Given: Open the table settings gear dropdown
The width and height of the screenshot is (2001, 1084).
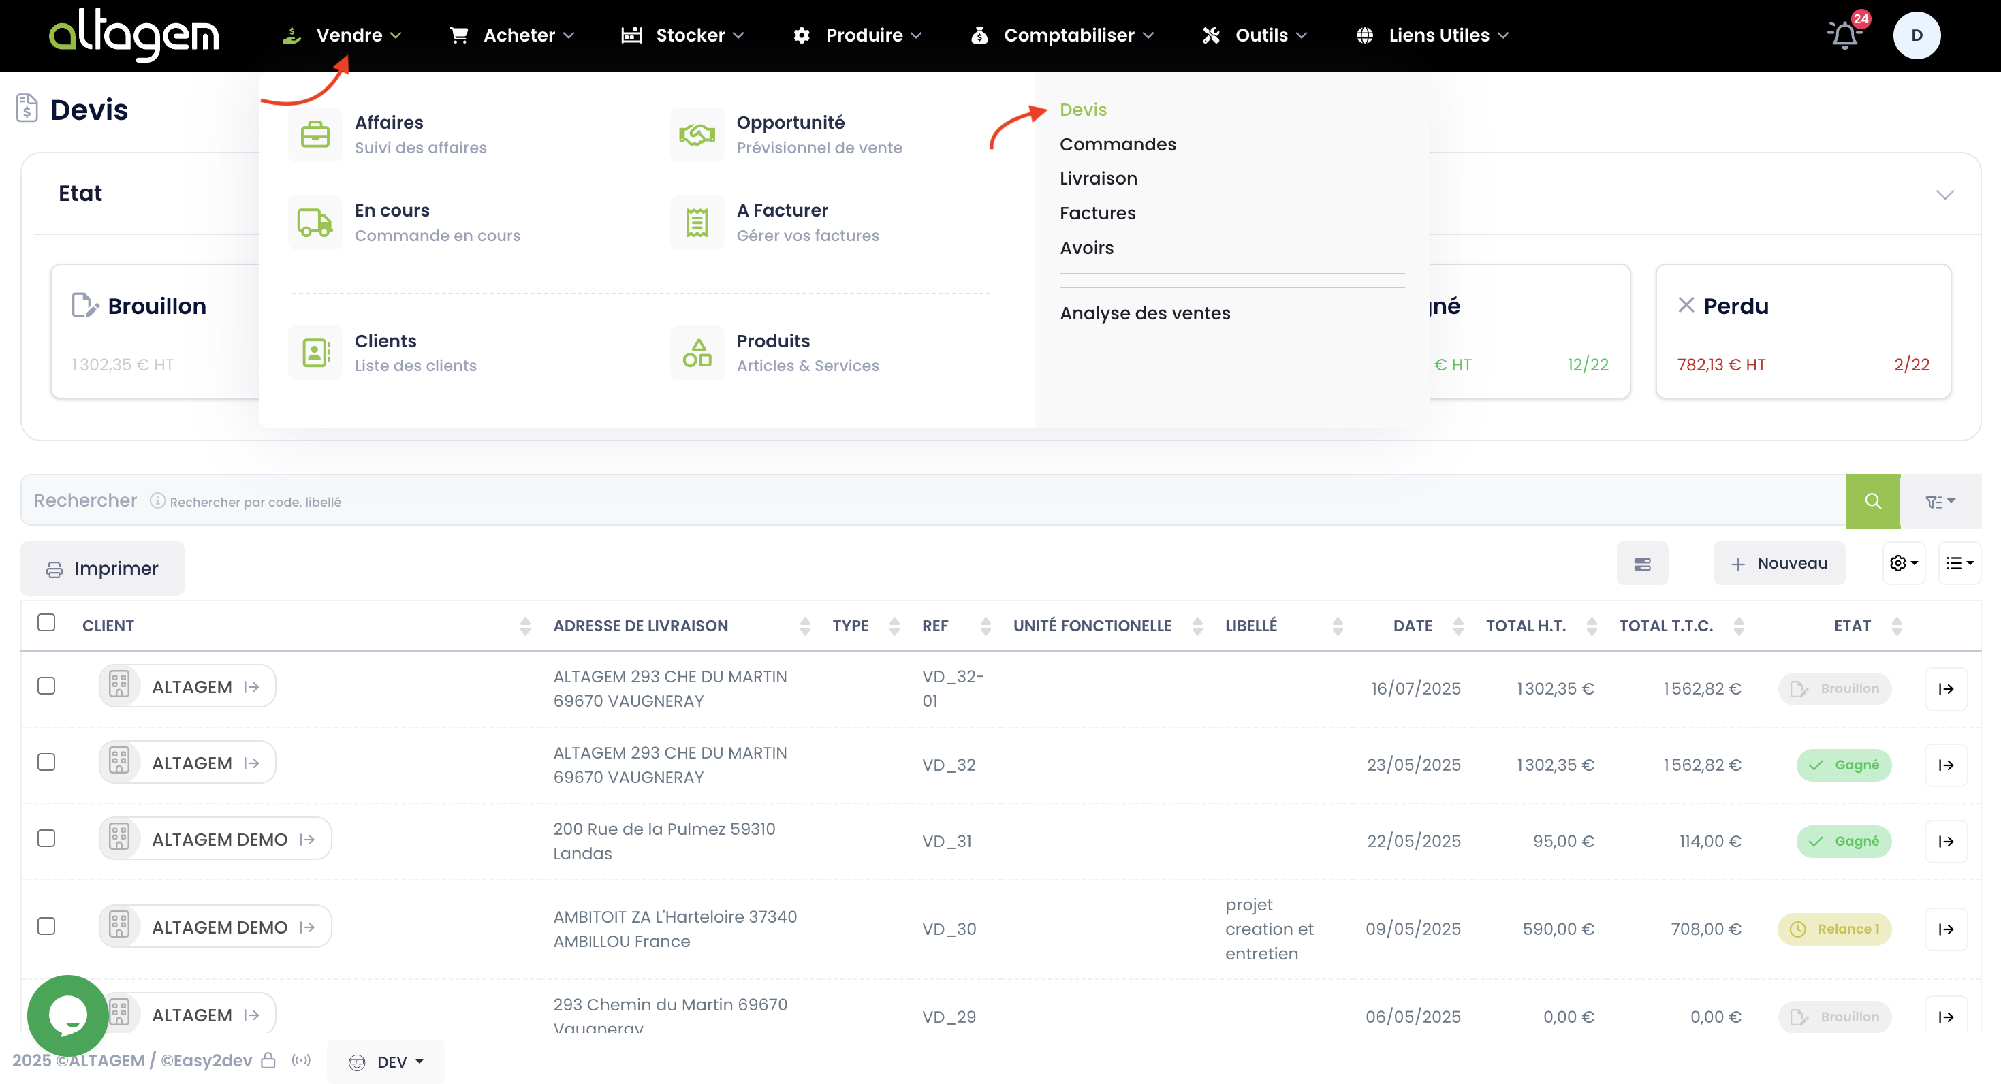Looking at the screenshot, I should tap(1904, 563).
